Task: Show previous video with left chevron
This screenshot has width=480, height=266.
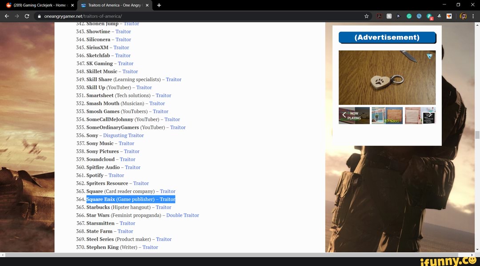Action: coord(344,115)
